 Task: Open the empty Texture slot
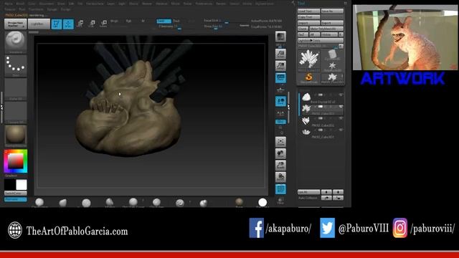pyautogui.click(x=16, y=113)
